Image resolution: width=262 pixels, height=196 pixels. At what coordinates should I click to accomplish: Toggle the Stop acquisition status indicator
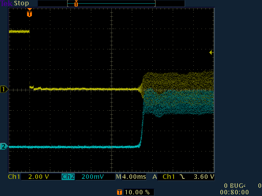point(22,3)
